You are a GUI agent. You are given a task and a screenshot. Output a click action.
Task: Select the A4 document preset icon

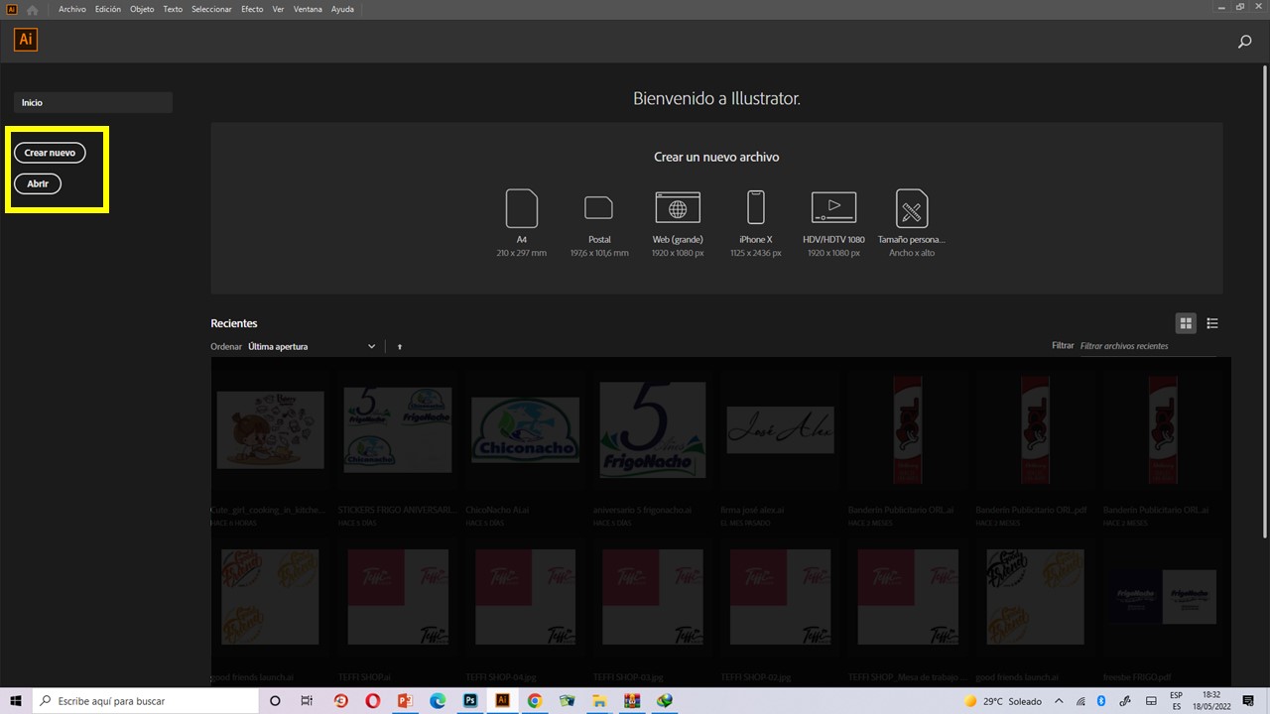tap(522, 208)
